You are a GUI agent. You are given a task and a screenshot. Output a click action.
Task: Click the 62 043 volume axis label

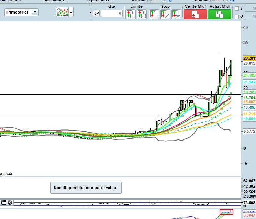pos(250,181)
